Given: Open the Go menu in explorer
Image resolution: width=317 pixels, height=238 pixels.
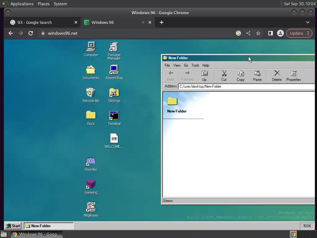Looking at the screenshot, I should [186, 65].
